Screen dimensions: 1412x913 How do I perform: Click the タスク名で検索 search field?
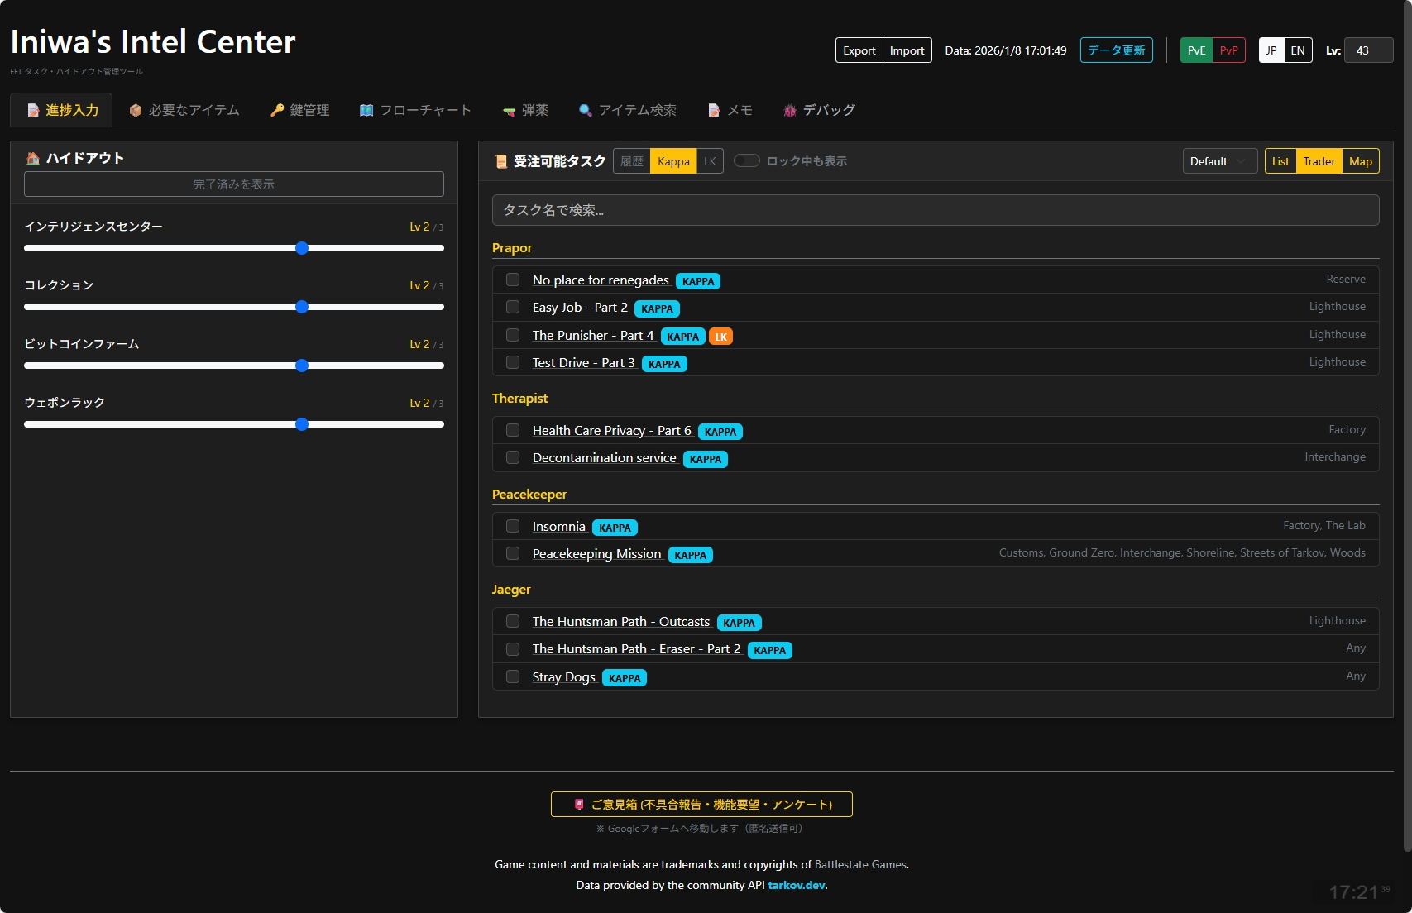pyautogui.click(x=935, y=210)
